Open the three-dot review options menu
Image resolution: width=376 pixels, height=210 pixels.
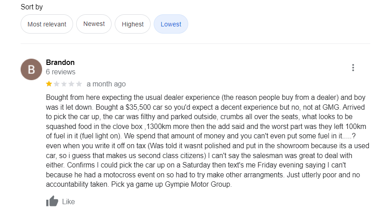coord(353,68)
